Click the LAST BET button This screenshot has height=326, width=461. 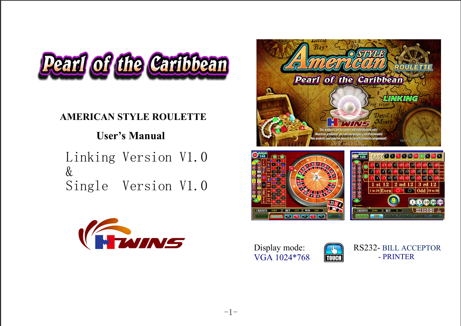[420, 216]
